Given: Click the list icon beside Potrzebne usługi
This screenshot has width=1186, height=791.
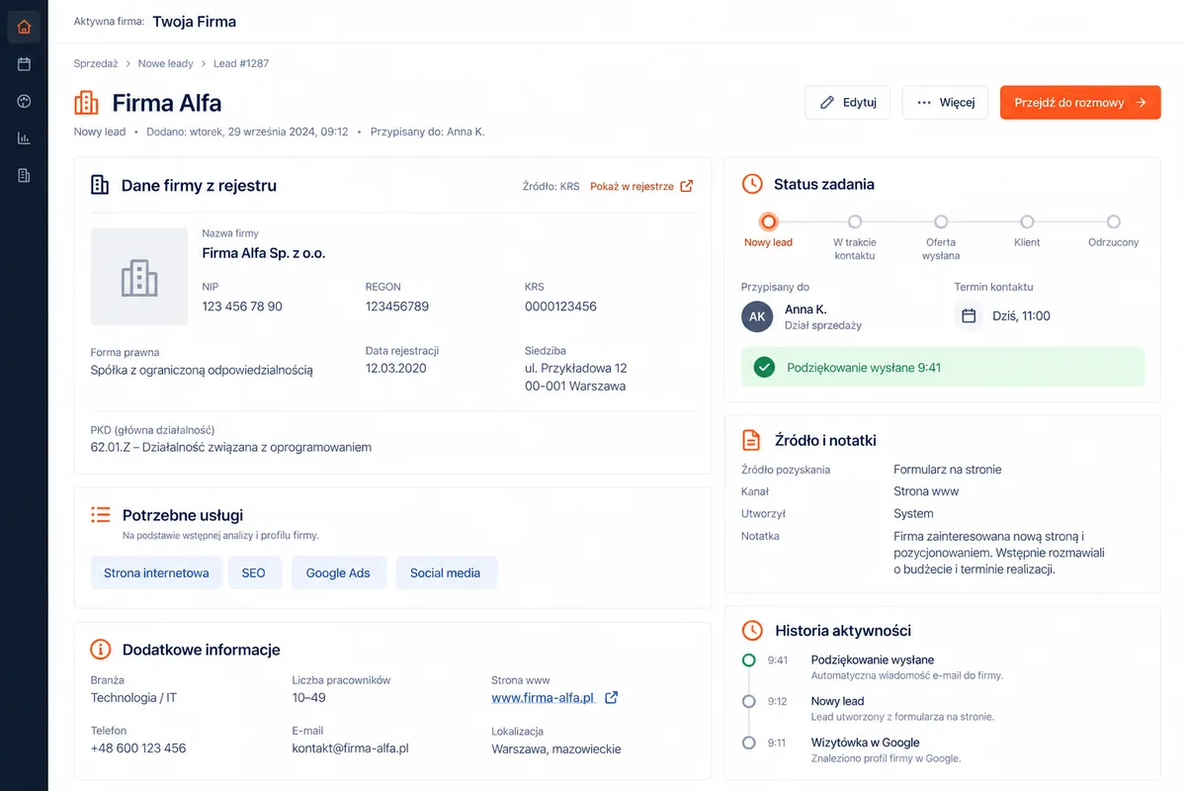Looking at the screenshot, I should click(x=100, y=514).
